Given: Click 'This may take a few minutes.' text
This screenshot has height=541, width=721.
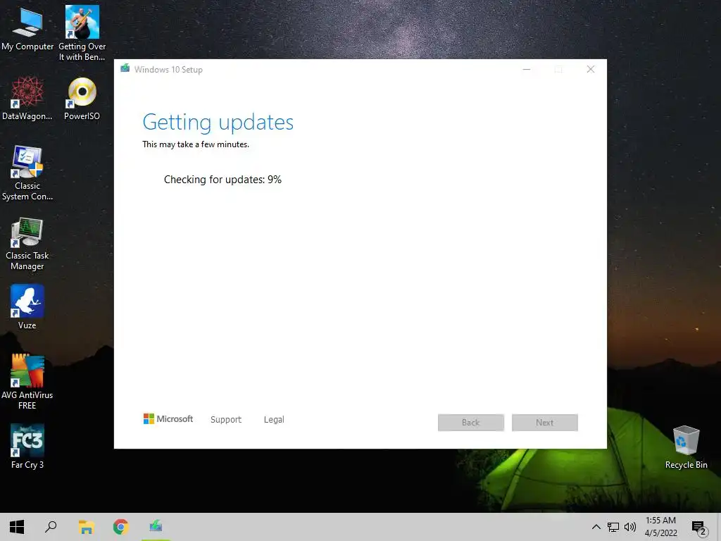Looking at the screenshot, I should (196, 144).
